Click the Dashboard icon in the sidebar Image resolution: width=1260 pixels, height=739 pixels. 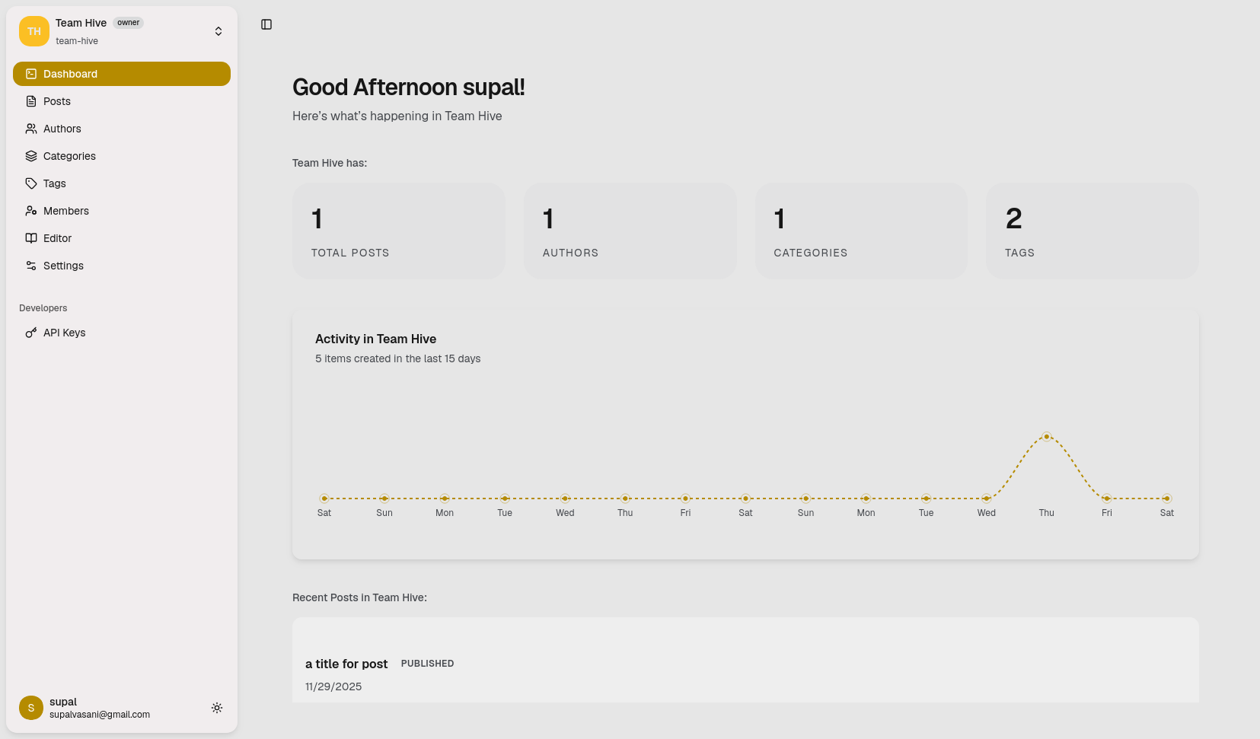pyautogui.click(x=31, y=74)
